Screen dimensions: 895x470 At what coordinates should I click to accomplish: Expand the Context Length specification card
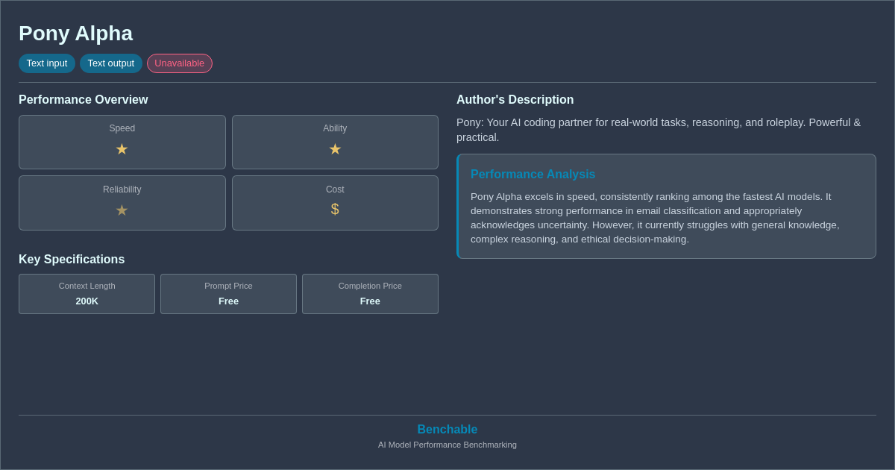[87, 293]
